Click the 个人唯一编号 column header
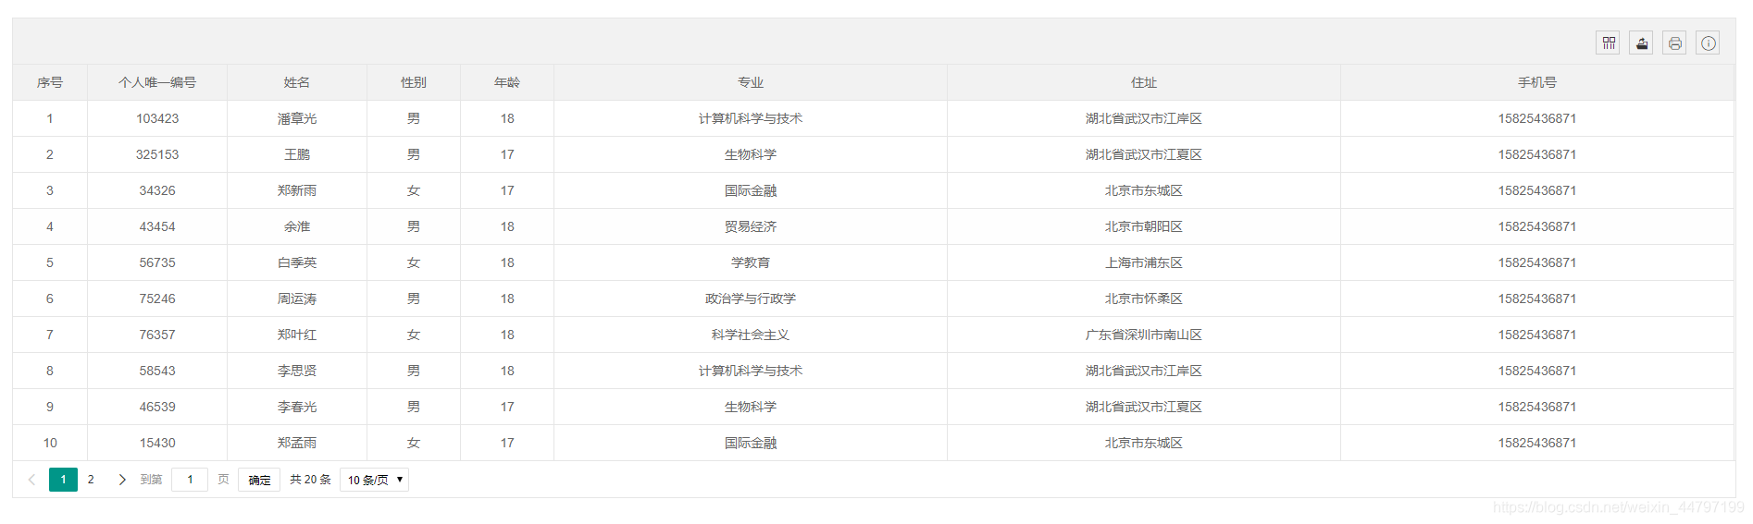Screen dimensions: 1753x524 click(157, 82)
